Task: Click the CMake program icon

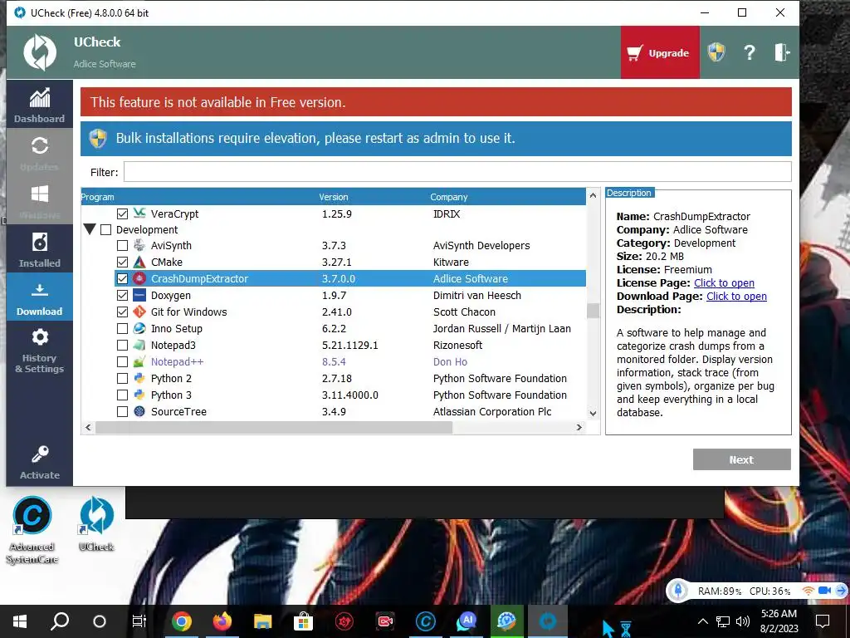Action: [x=139, y=262]
